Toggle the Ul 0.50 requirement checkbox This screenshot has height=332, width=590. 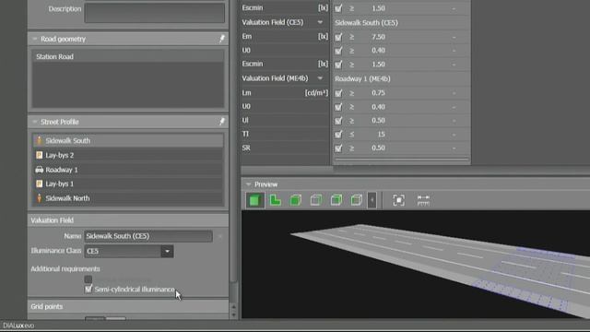[x=338, y=121]
